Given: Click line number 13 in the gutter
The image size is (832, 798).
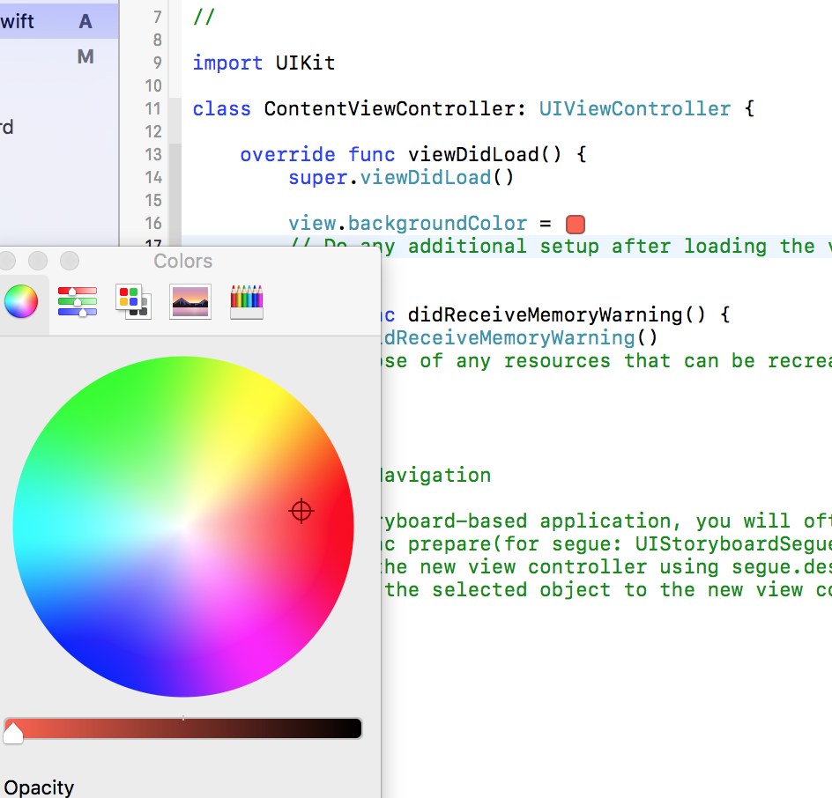Looking at the screenshot, I should coord(152,154).
